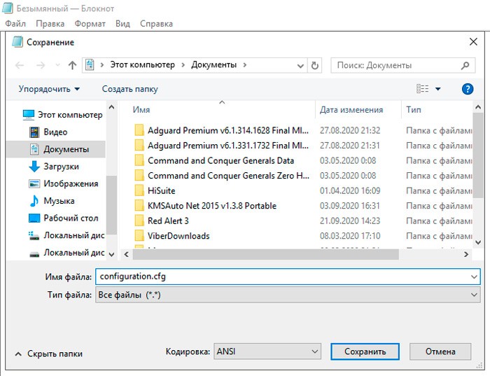Go up one folder level
Image resolution: width=490 pixels, height=376 pixels.
pos(72,65)
